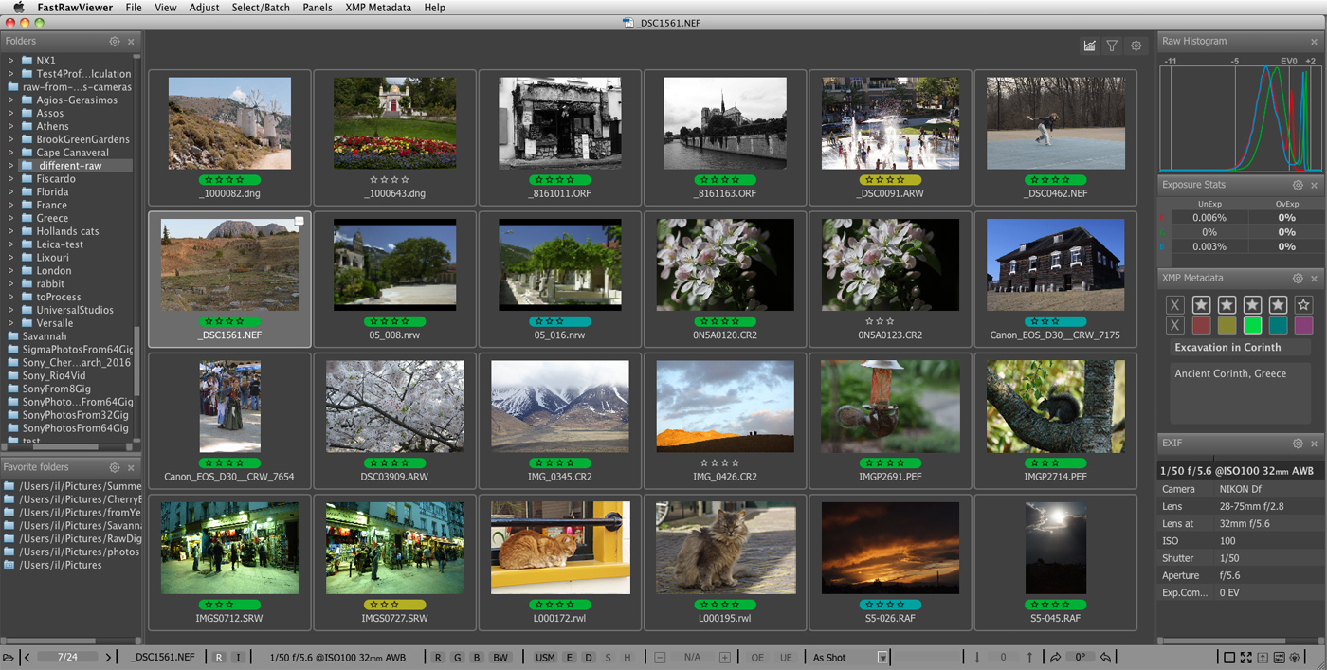Click the gear icon above the thumbnail grid
Screen dimensions: 1327x670
(1136, 45)
